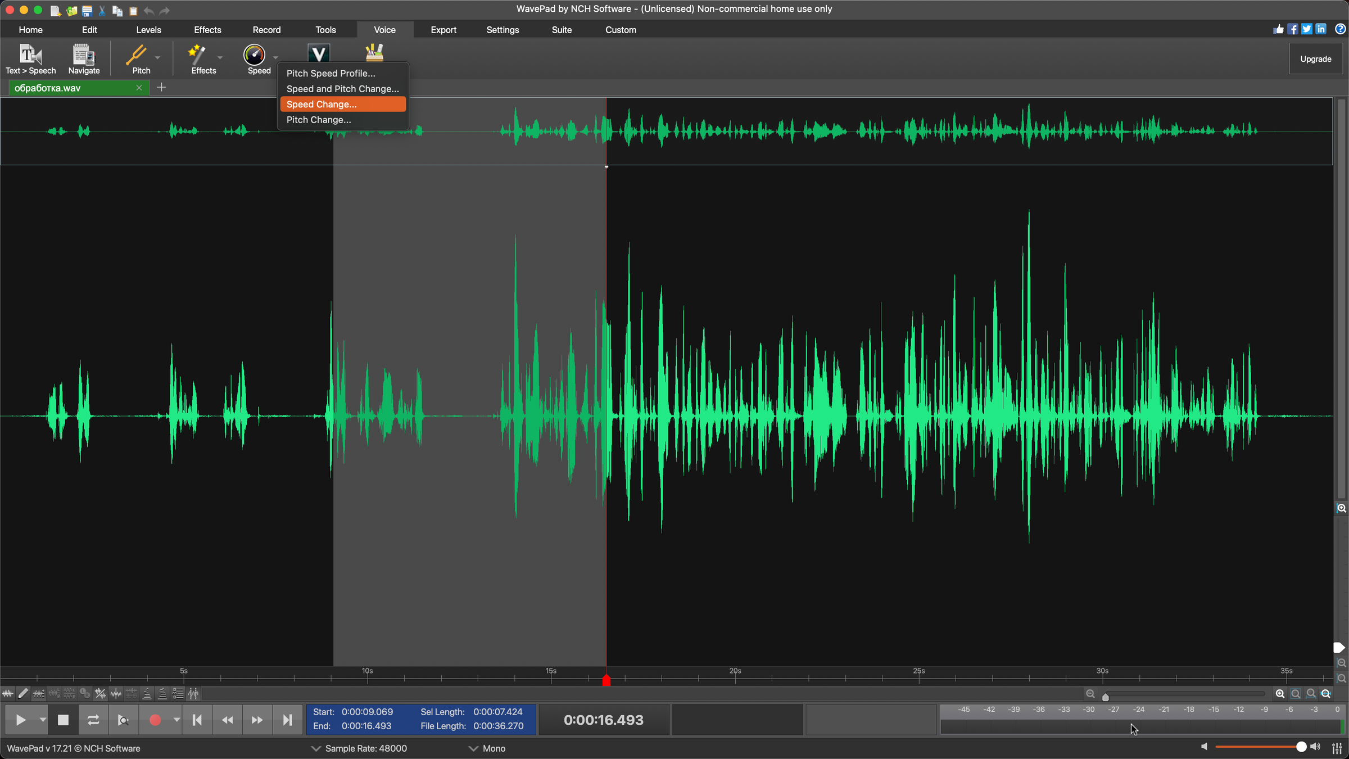Click the volume slider handle

pyautogui.click(x=1301, y=747)
